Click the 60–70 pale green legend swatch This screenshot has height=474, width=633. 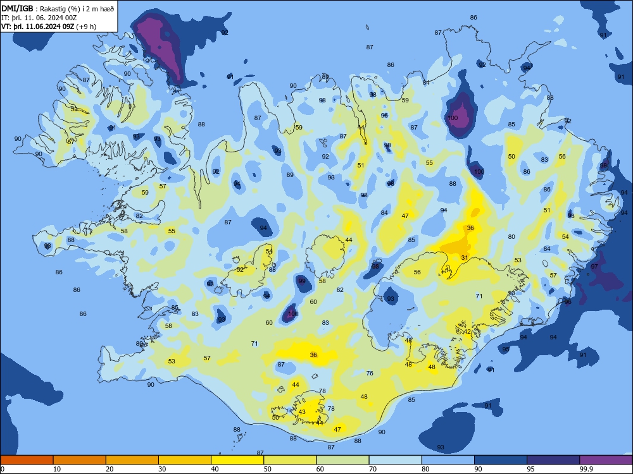(342, 460)
